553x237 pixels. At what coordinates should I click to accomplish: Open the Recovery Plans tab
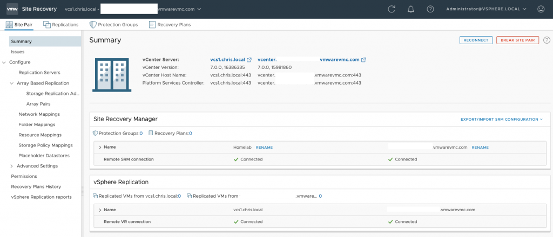(x=170, y=25)
